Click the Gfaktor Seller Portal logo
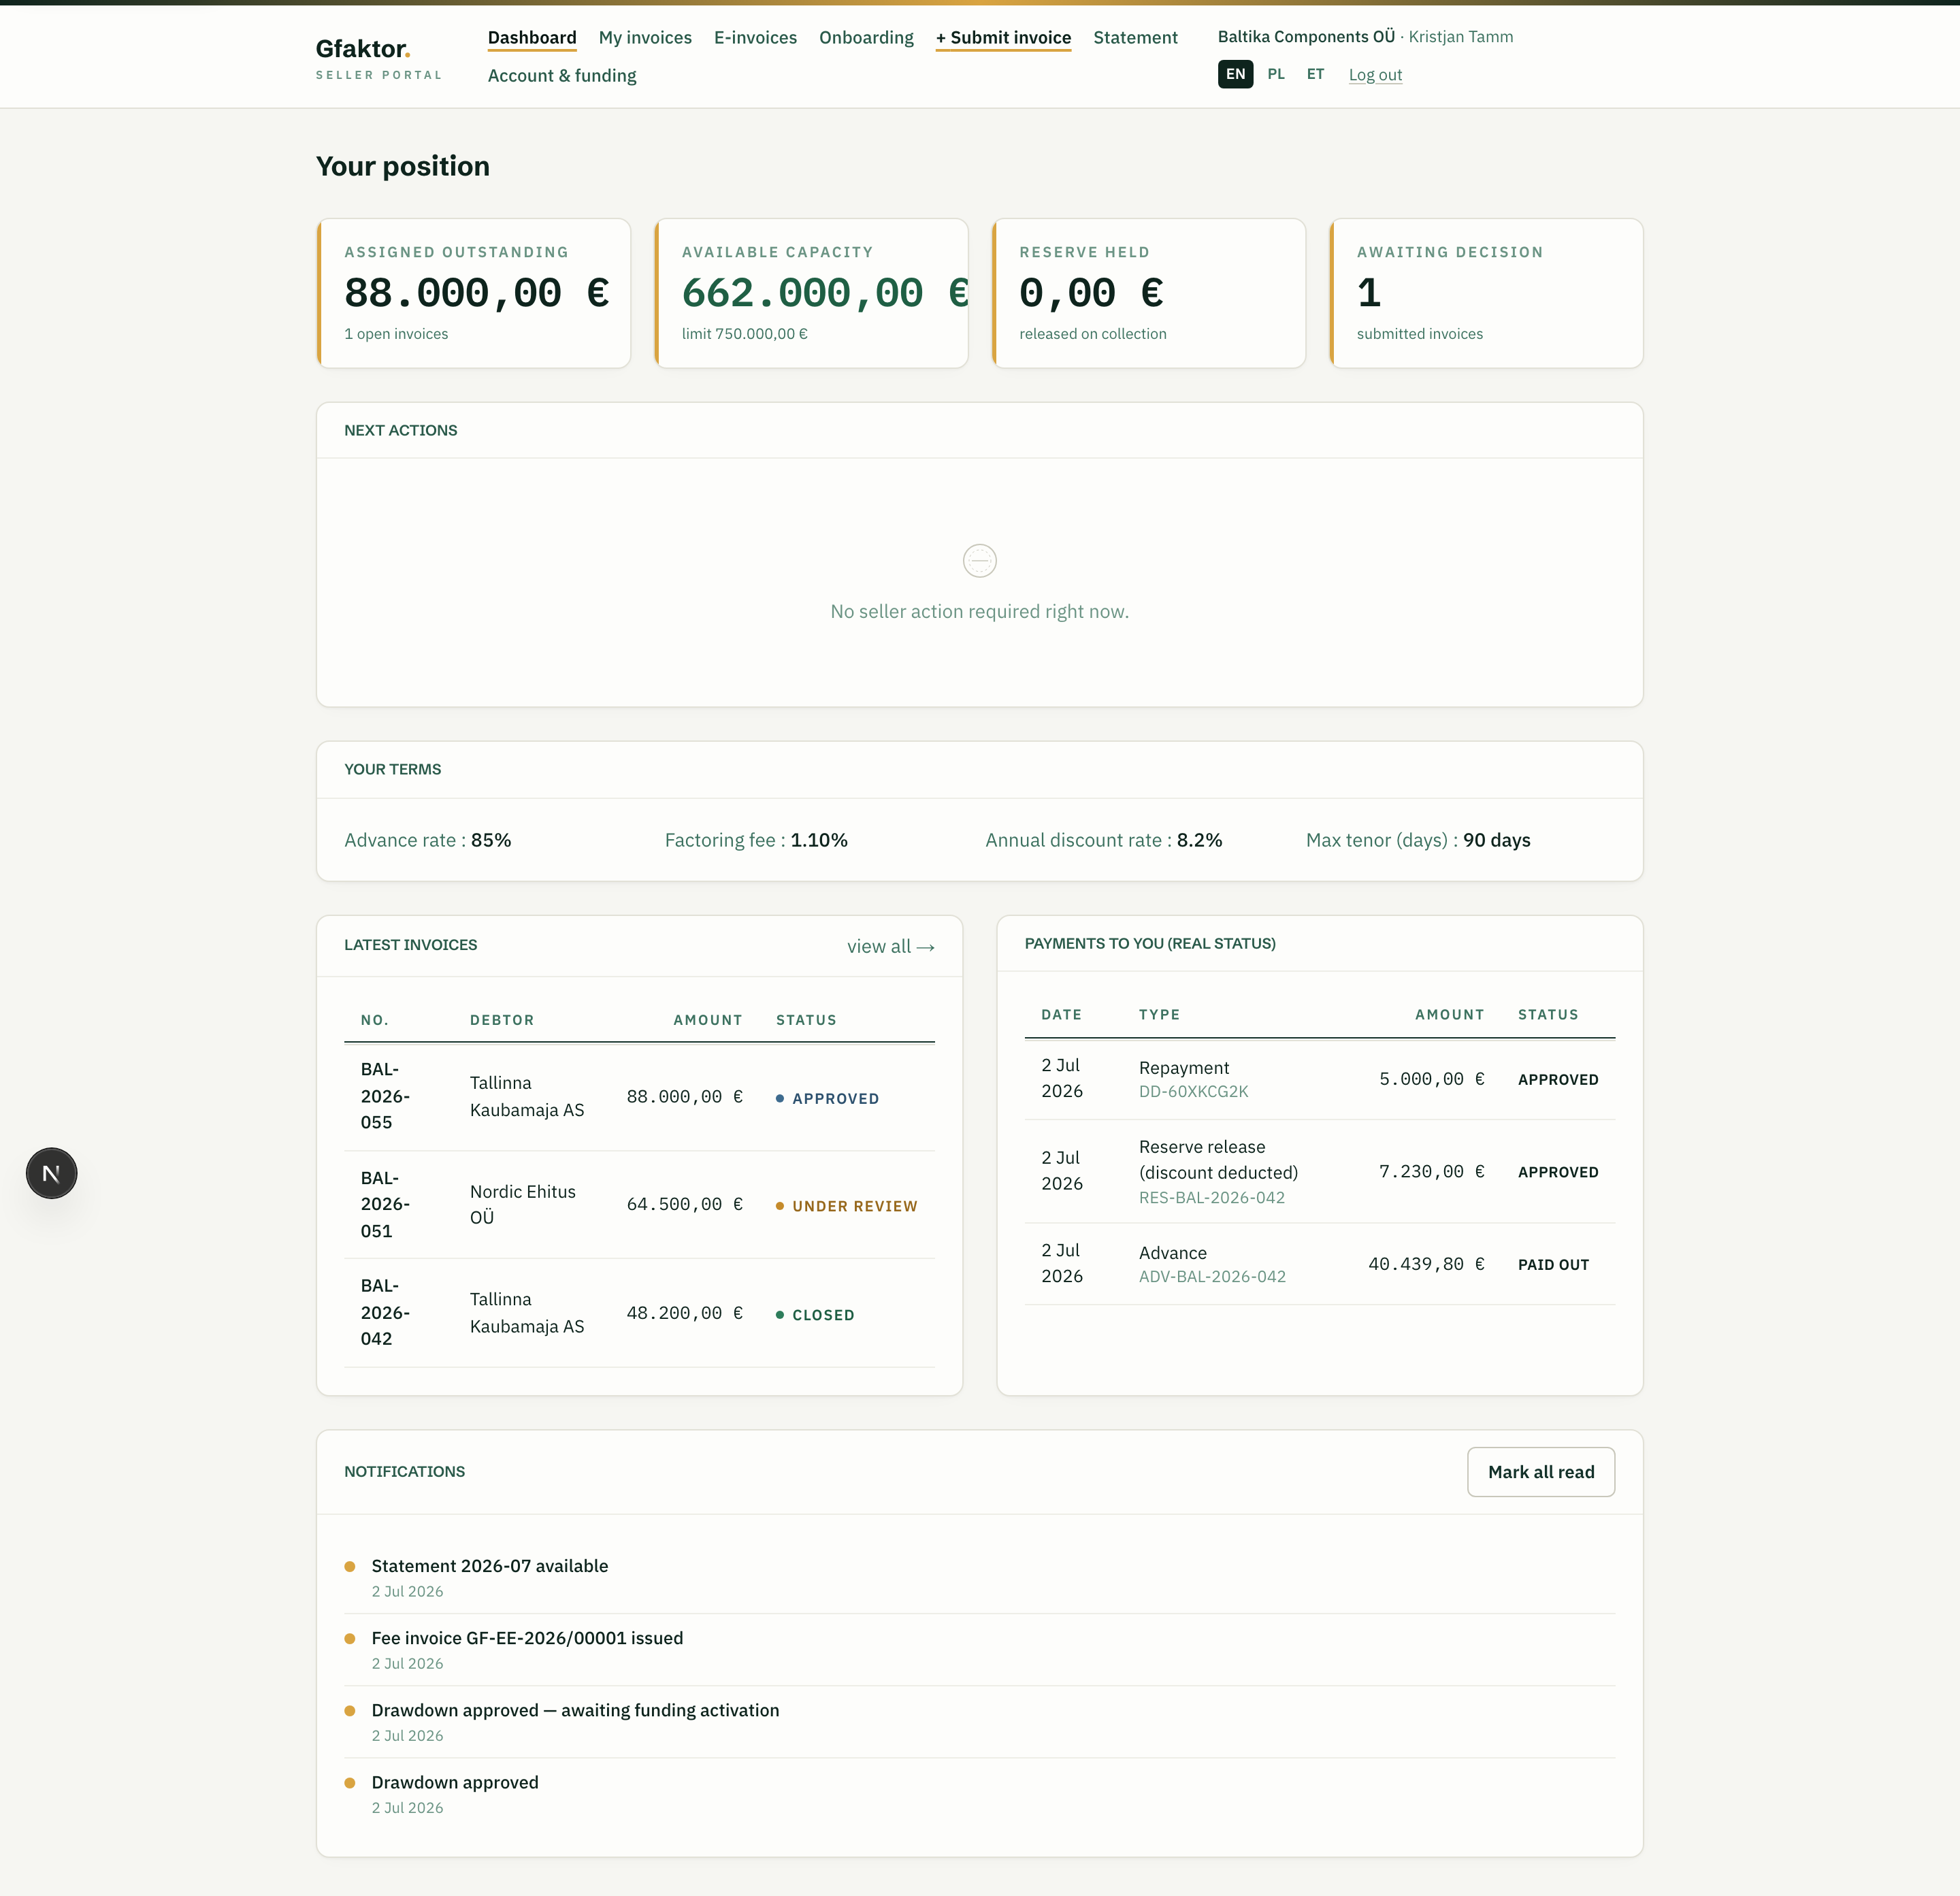The image size is (1960, 1896). [x=378, y=58]
